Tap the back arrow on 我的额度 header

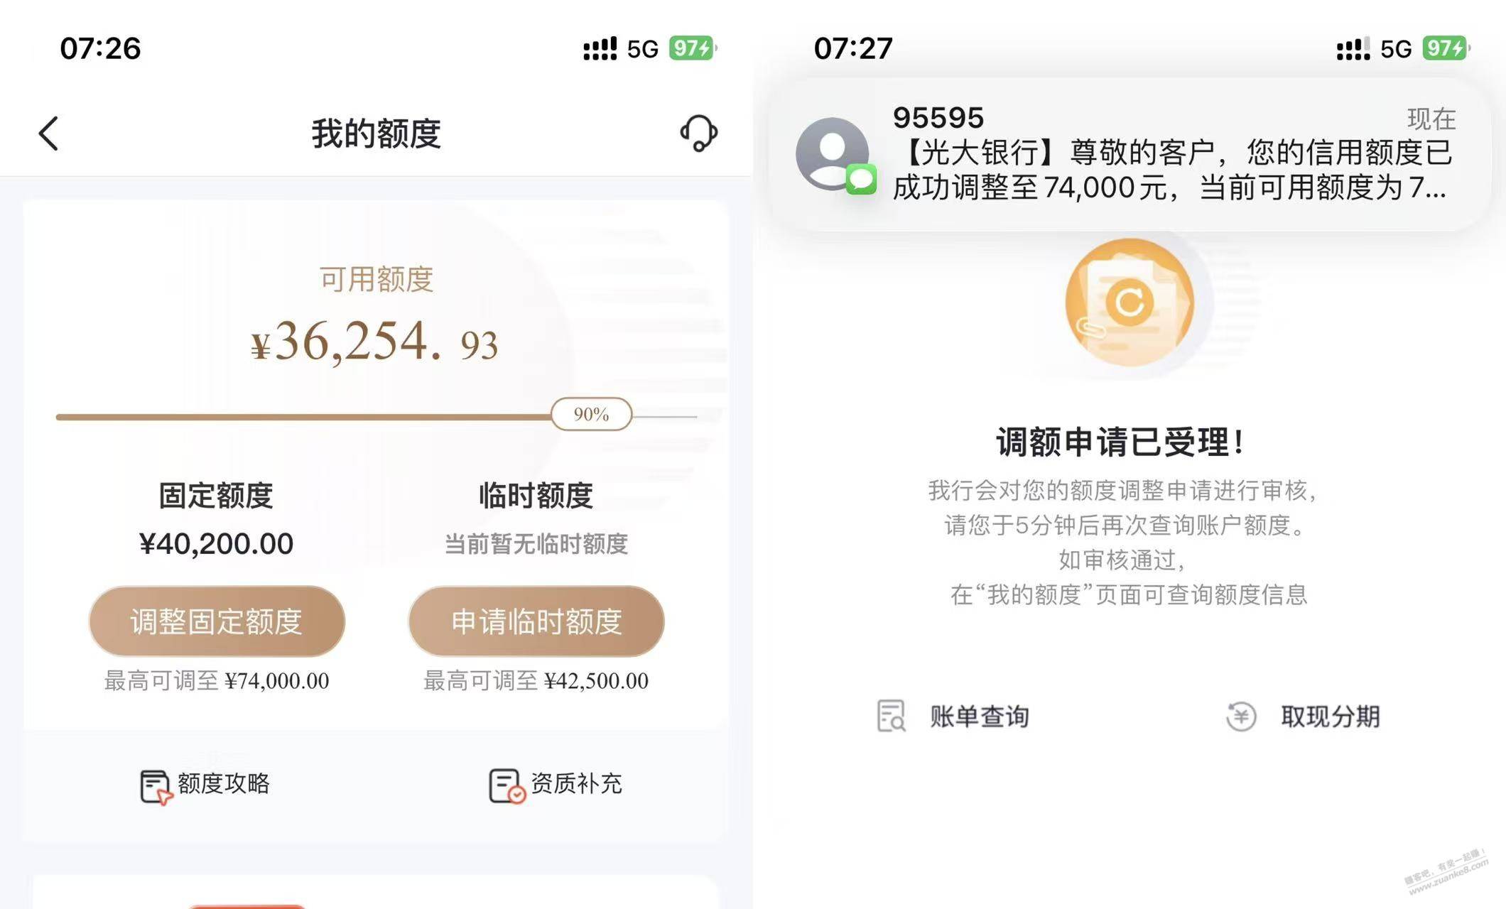[48, 133]
